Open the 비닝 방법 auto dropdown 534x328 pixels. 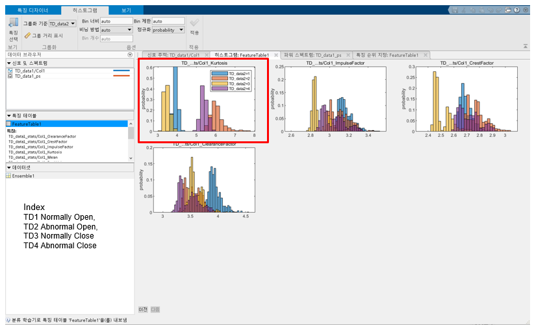tap(116, 30)
